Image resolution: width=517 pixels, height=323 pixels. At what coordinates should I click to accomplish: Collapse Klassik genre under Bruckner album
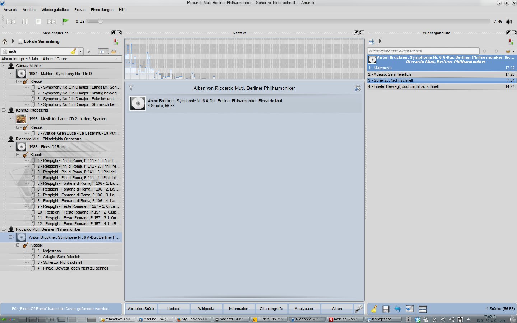click(x=18, y=245)
